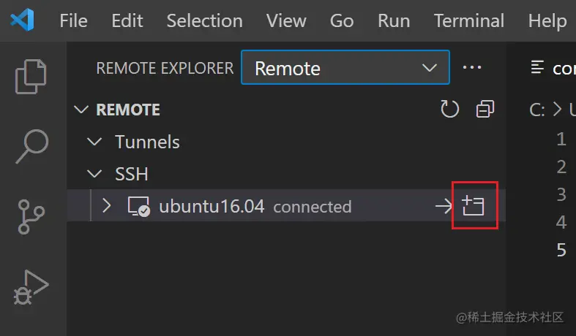This screenshot has width=576, height=336.
Task: Collapse the Tunnels tree node
Action: pyautogui.click(x=94, y=142)
